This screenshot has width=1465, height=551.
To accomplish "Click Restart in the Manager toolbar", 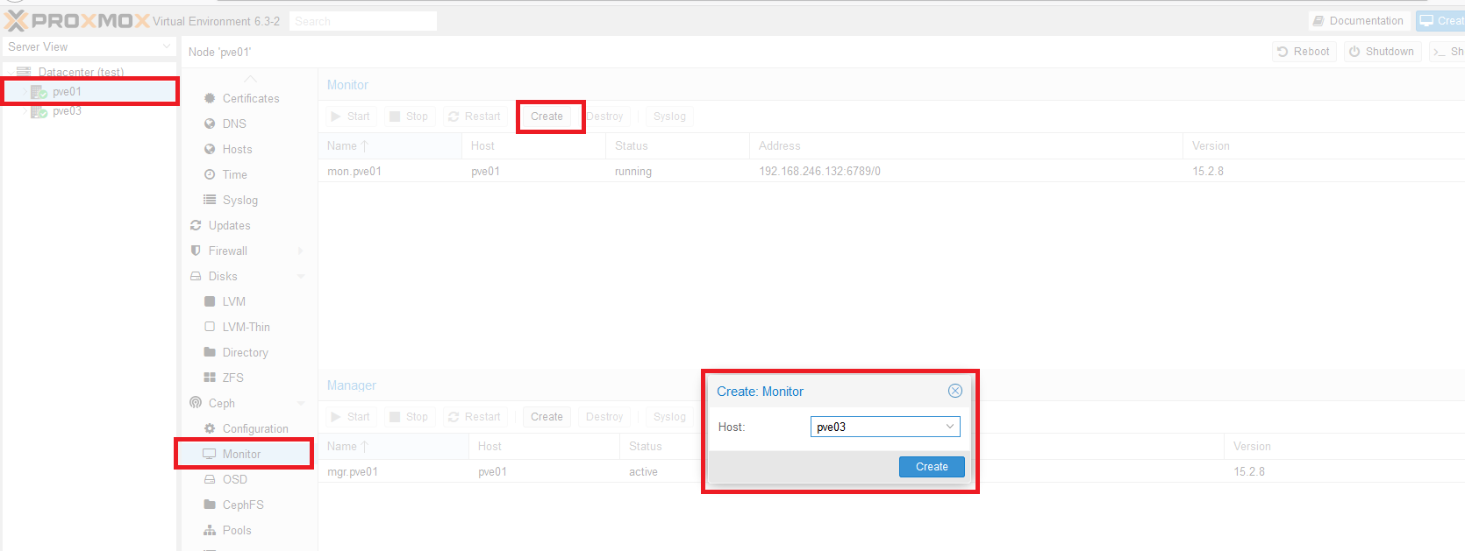I will pos(474,417).
